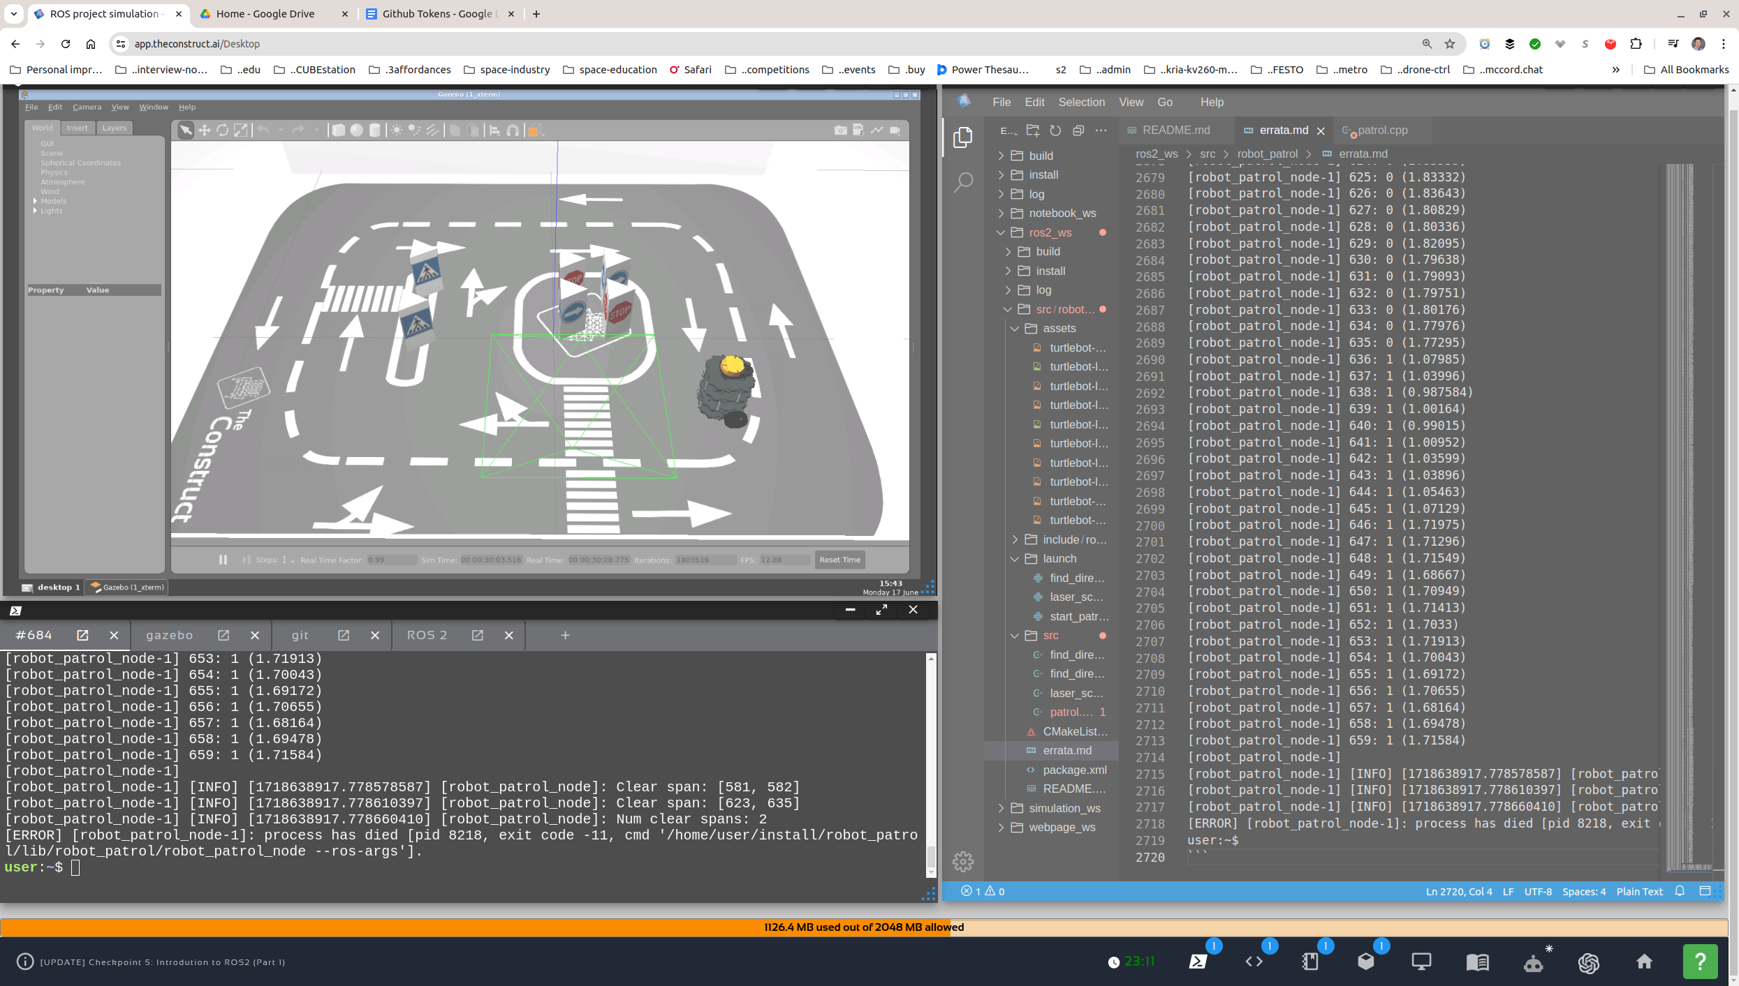This screenshot has width=1739, height=986.
Task: Click the Gazebo screenshot camera icon
Action: pos(840,130)
